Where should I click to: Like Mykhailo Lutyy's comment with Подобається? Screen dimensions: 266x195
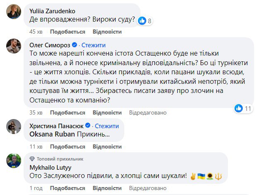click(x=68, y=188)
